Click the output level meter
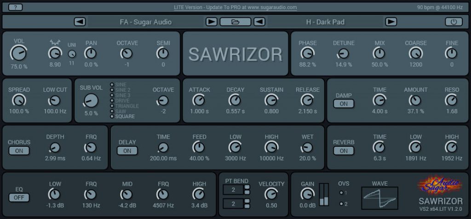Viewport: 471px width, 219px height. pyautogui.click(x=324, y=195)
